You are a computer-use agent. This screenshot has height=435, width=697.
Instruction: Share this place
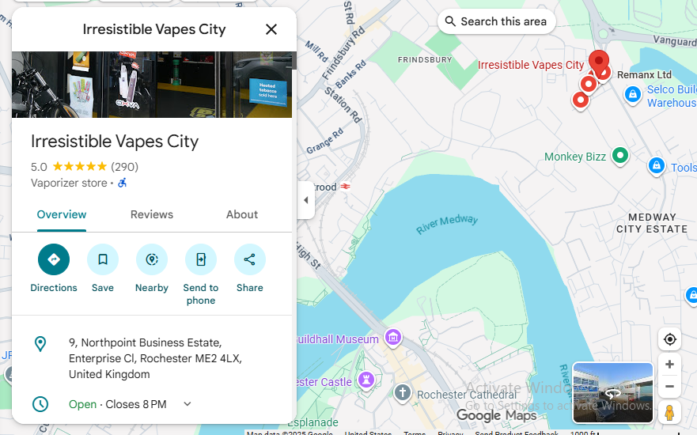tap(250, 259)
